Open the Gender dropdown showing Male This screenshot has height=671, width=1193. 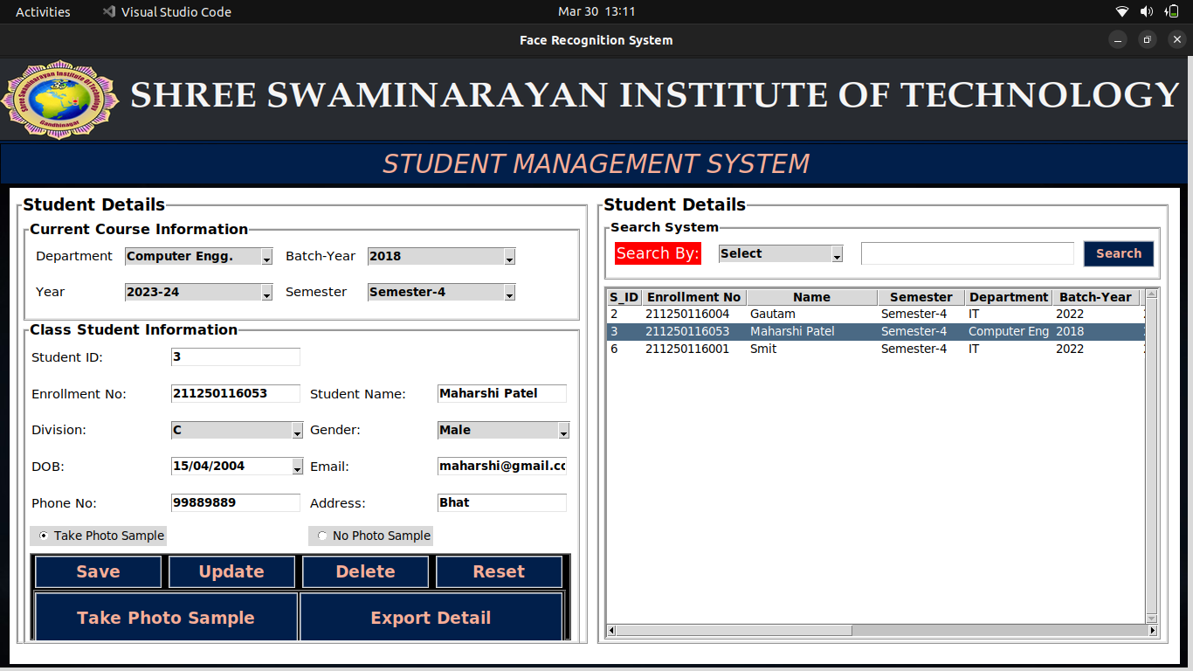coord(503,430)
